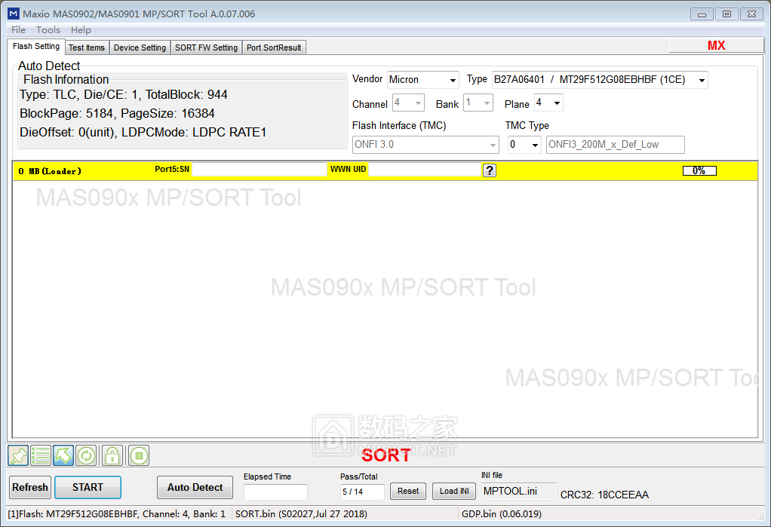Click the 0% progress bar
This screenshot has height=527, width=771.
(699, 171)
